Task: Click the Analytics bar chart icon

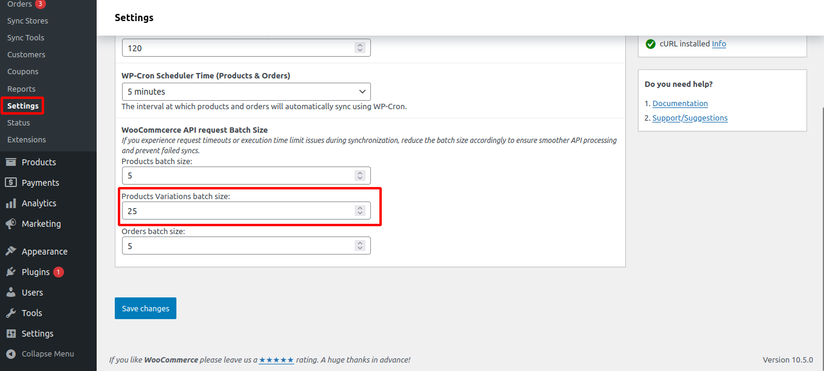Action: click(11, 203)
